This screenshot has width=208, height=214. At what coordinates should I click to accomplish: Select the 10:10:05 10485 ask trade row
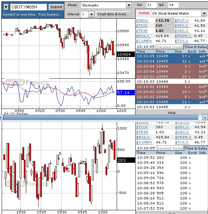coord(172,56)
